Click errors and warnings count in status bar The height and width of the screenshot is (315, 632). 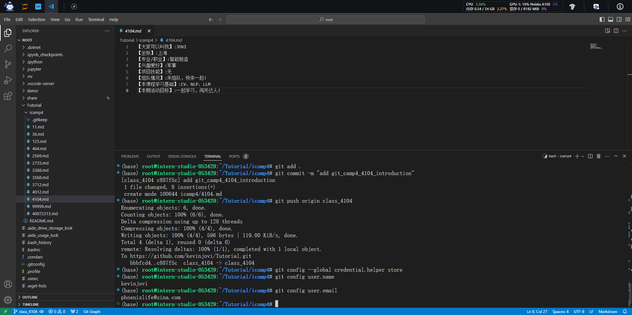pyautogui.click(x=57, y=311)
